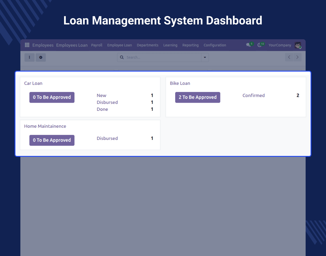Go to next page arrow
This screenshot has width=326, height=256.
click(x=297, y=57)
